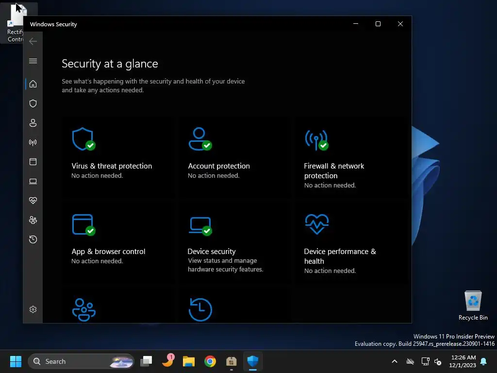Open Family options sidebar icon
The width and height of the screenshot is (497, 373).
tap(33, 220)
